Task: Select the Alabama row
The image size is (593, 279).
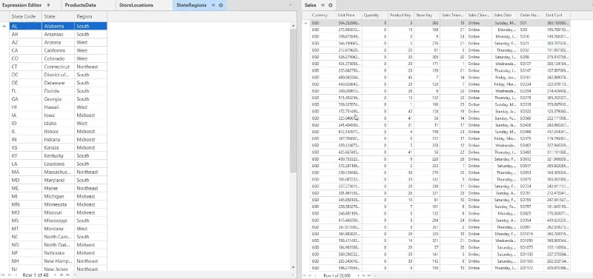Action: point(59,26)
